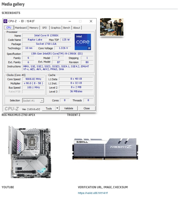Click the Media gallery heading

13,4
